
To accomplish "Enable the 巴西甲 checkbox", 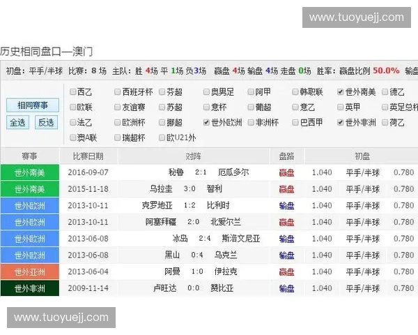I will pyautogui.click(x=295, y=123).
